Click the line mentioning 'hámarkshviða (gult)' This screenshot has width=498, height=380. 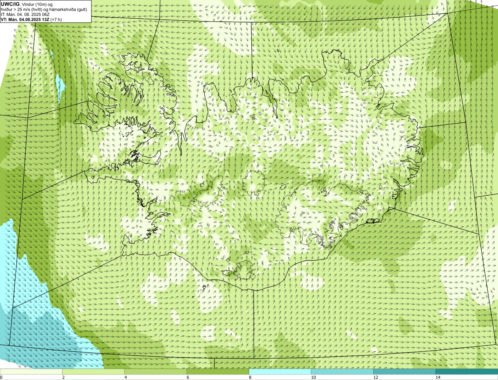(44, 9)
